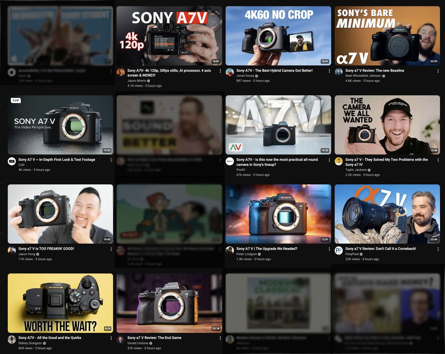Go to Jason Vong channel name link

26,254
